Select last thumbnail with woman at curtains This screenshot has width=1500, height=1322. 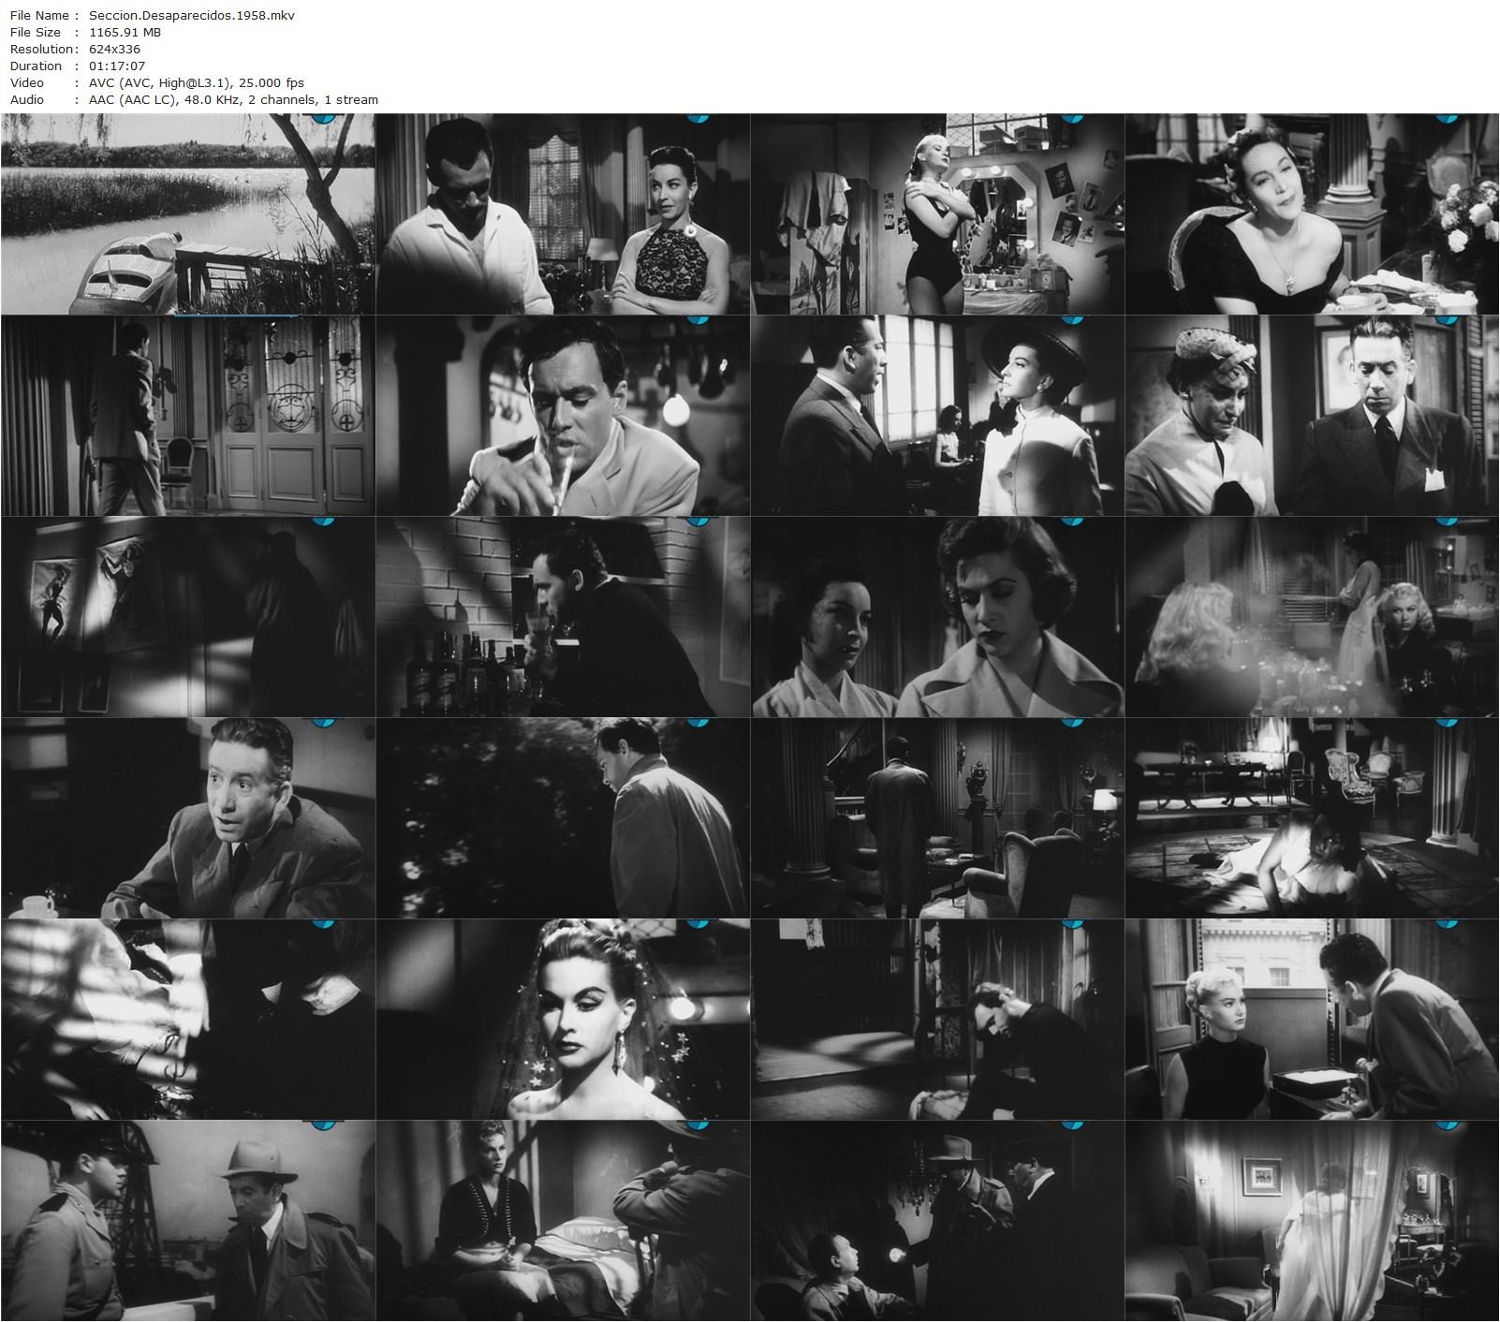tap(1312, 1221)
